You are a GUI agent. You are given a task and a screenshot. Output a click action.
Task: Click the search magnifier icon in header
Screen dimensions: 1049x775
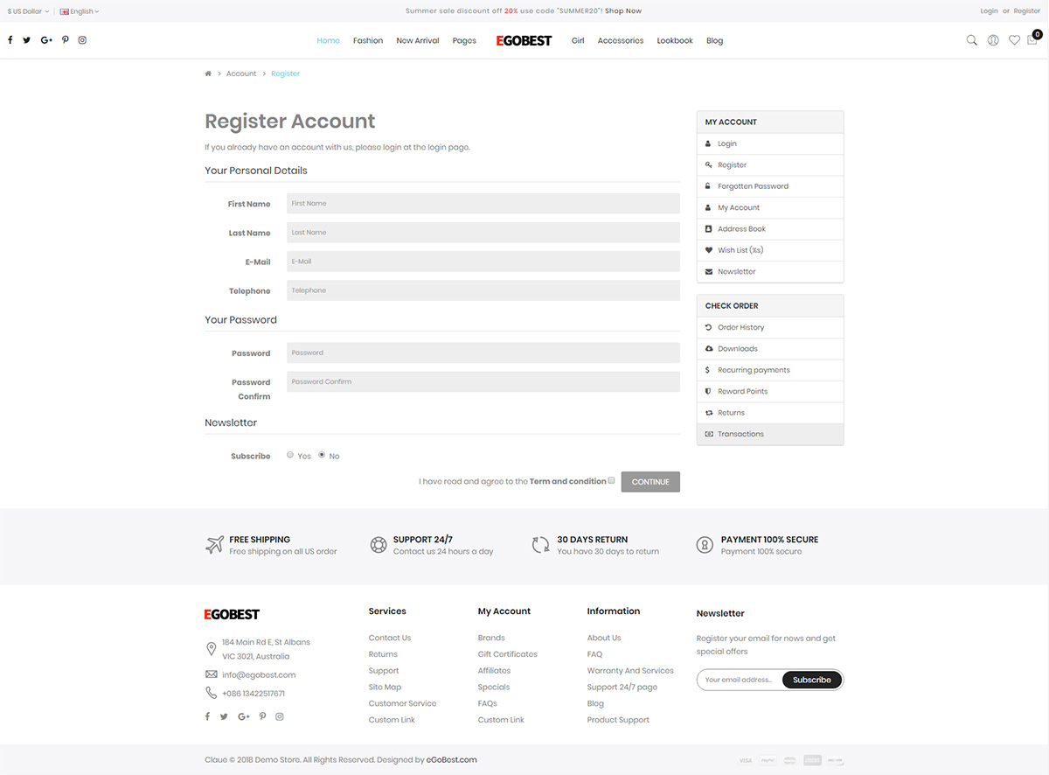coord(971,40)
